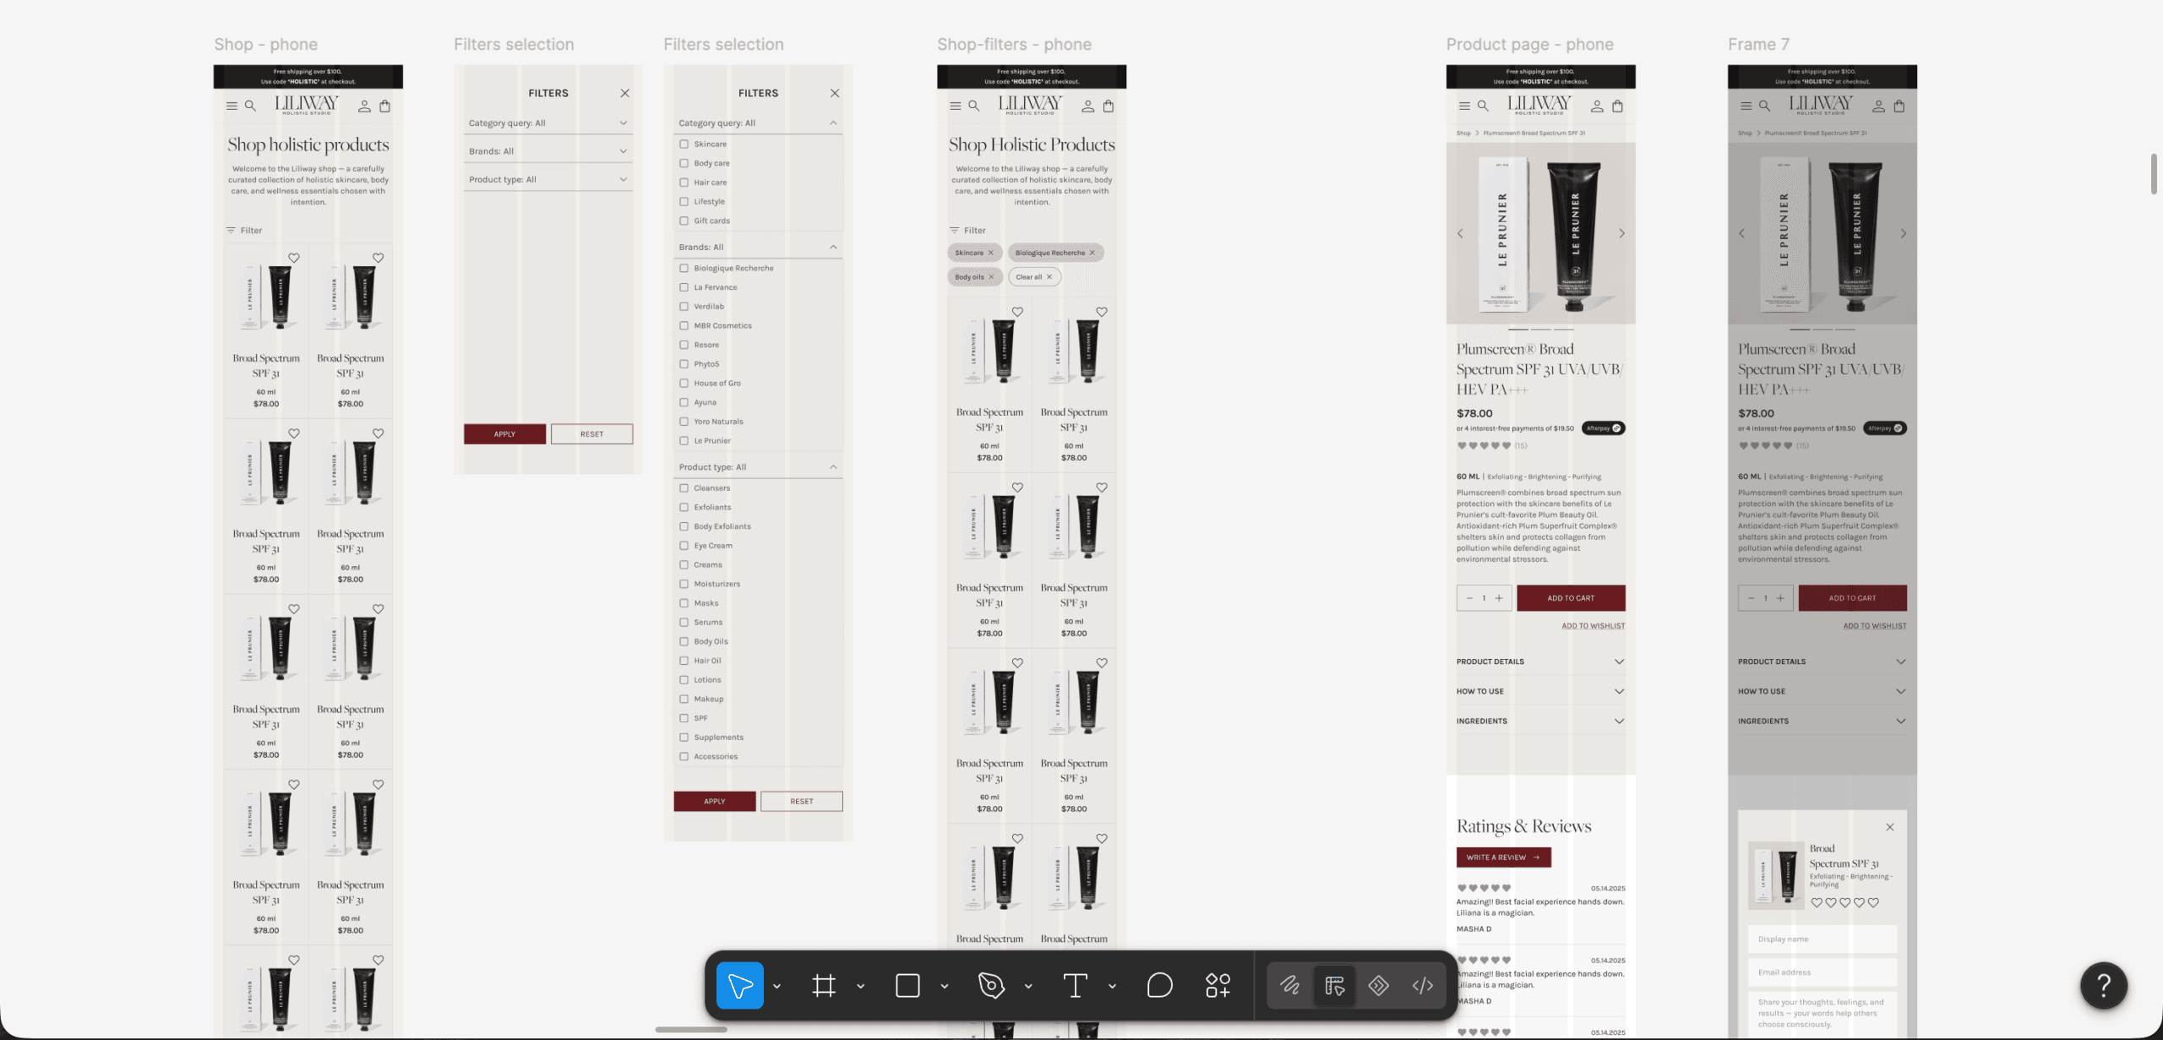
Task: Click search icon in Shop-filters - phone header
Action: click(x=974, y=106)
